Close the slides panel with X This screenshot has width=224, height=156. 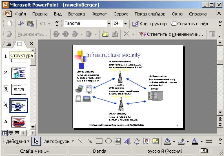coord(31,43)
